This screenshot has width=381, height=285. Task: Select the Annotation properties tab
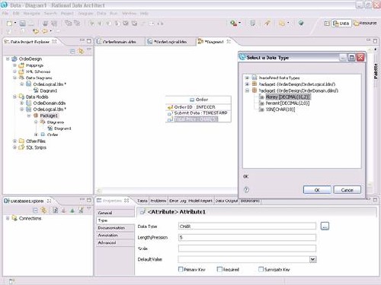[115, 235]
